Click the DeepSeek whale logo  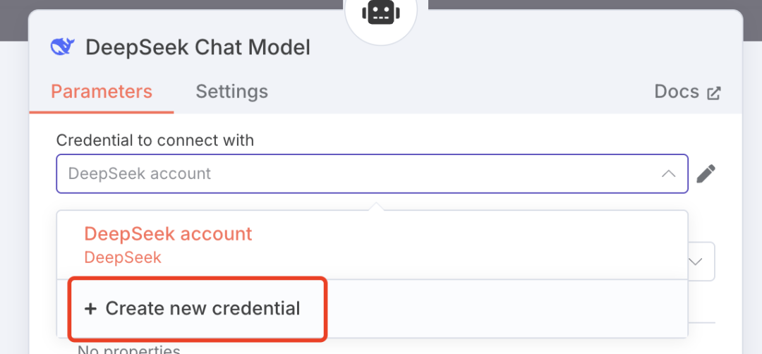(63, 47)
